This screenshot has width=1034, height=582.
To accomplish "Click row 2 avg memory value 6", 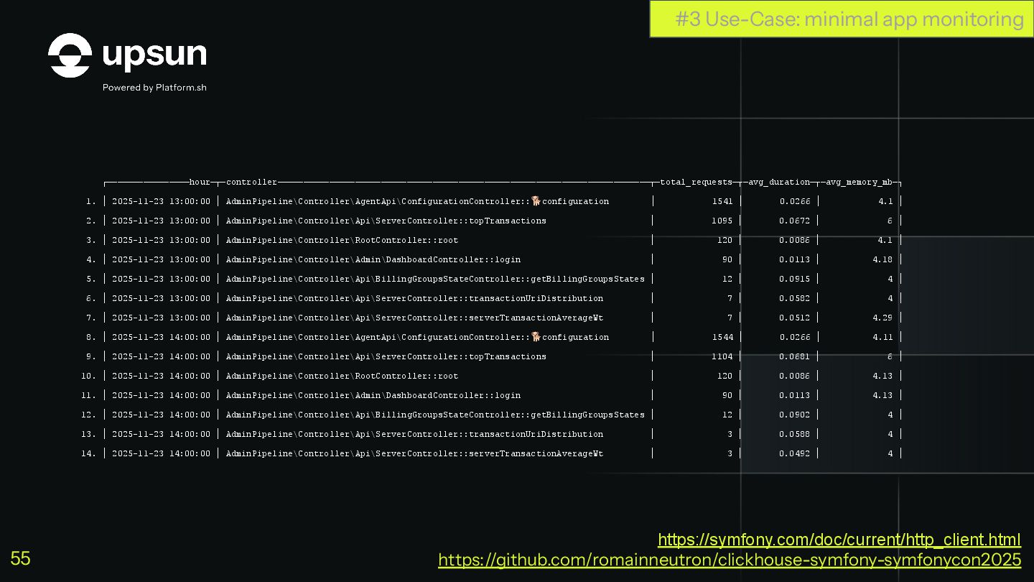I will pos(890,221).
